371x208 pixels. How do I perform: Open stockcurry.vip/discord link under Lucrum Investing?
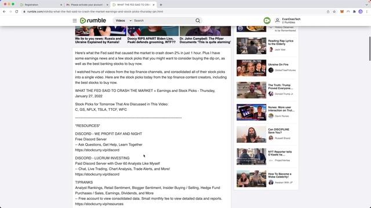pos(97,174)
